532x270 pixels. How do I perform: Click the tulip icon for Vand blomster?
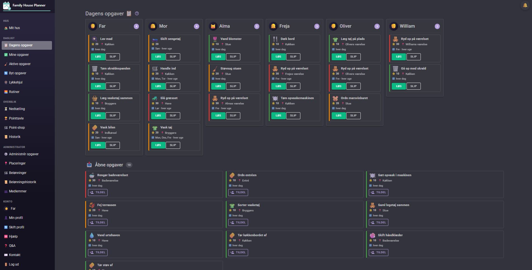(215, 39)
